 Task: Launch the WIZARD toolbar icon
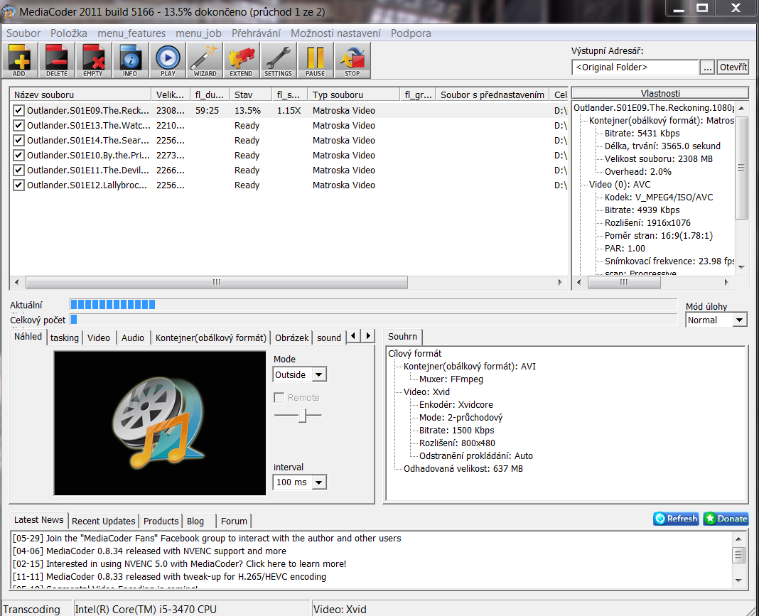click(x=205, y=60)
